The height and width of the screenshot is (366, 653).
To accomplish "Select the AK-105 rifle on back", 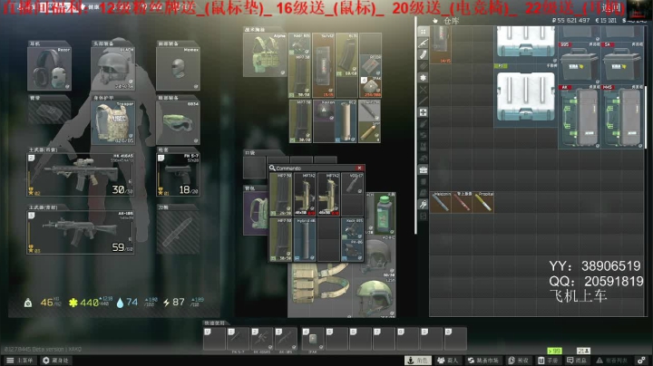I will pos(81,233).
